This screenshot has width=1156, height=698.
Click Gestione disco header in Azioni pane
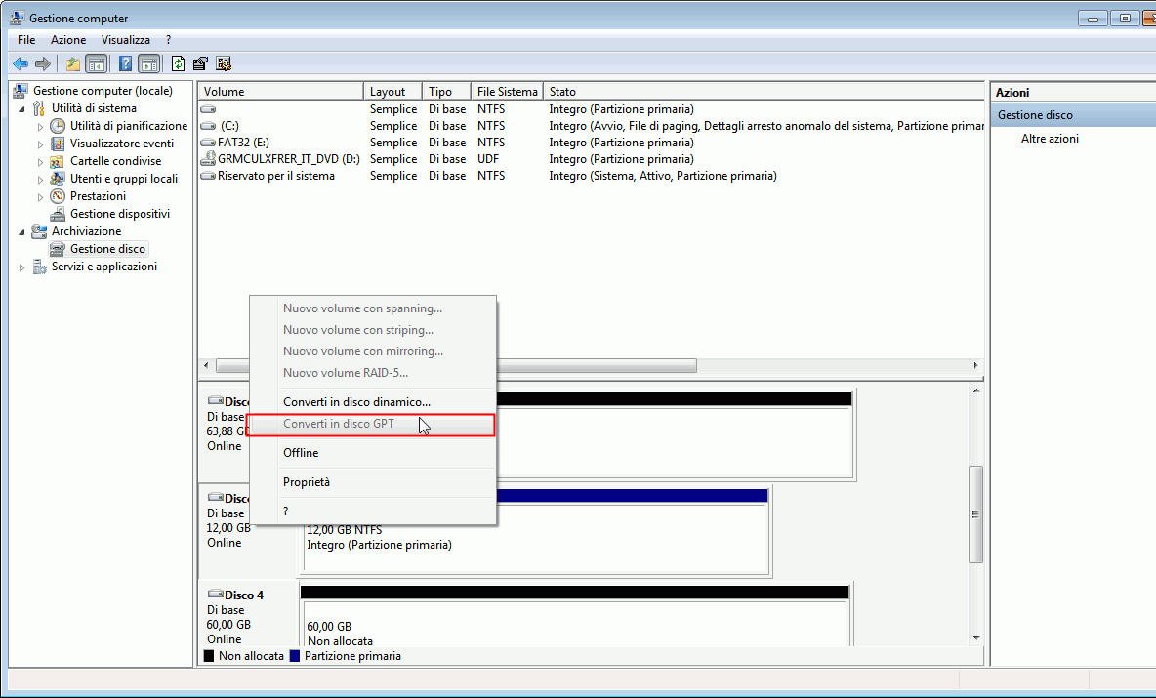tap(1073, 115)
